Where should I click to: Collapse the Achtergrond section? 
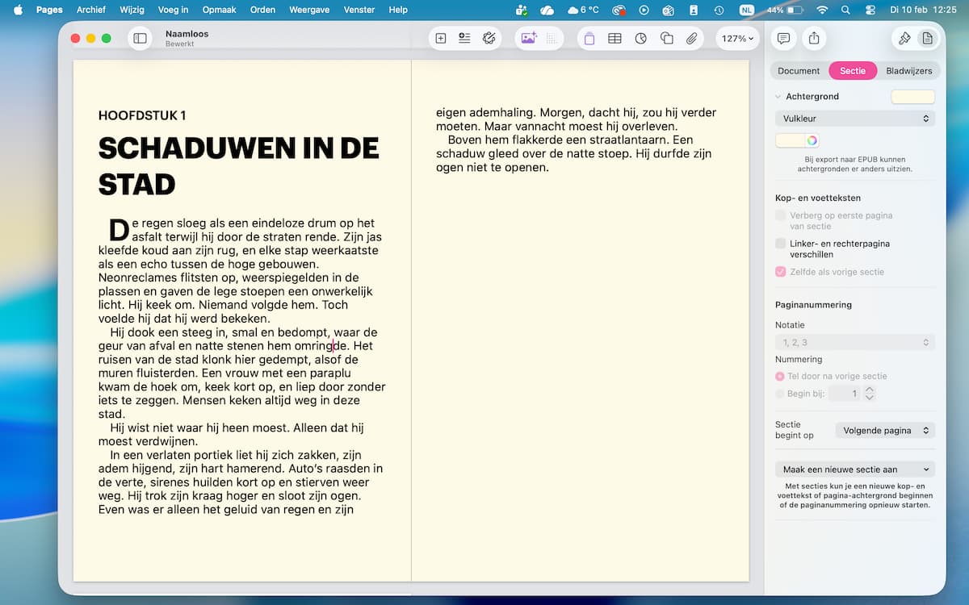point(778,96)
